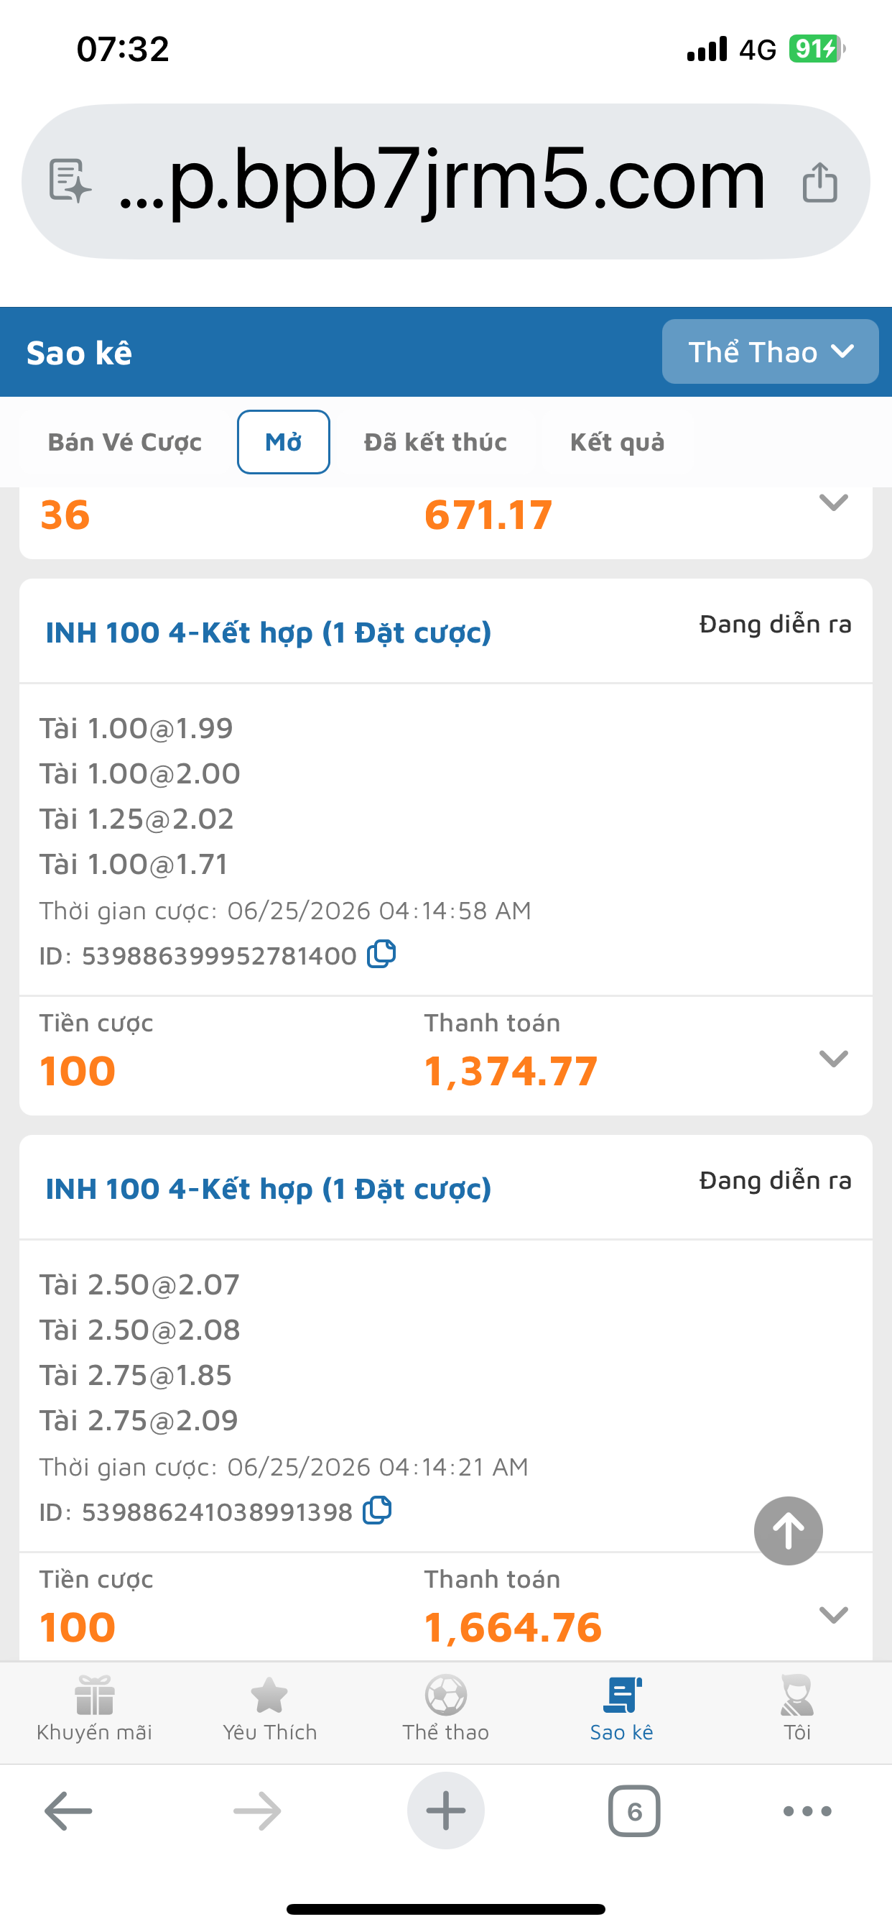
Task: Expand bet details for 1,374.77 payout
Action: pos(834,1057)
